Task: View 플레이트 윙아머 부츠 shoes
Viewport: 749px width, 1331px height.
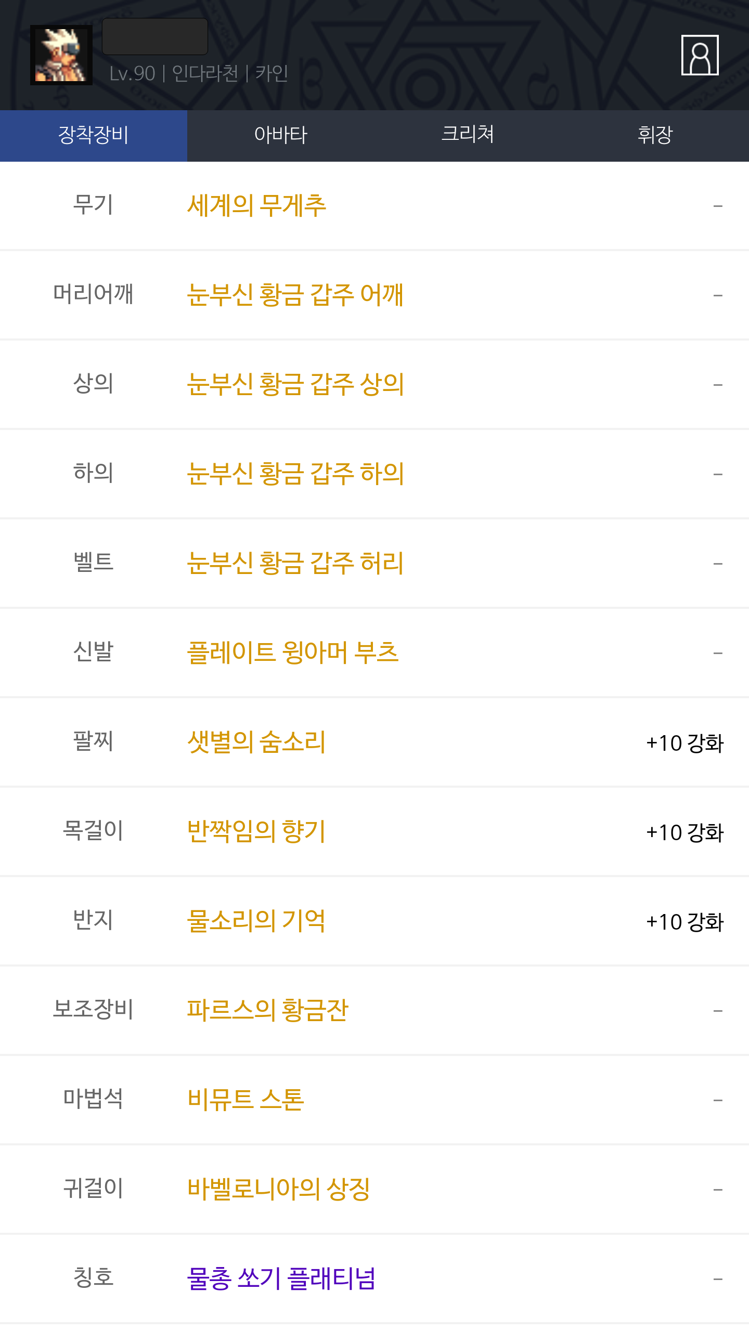Action: point(293,653)
